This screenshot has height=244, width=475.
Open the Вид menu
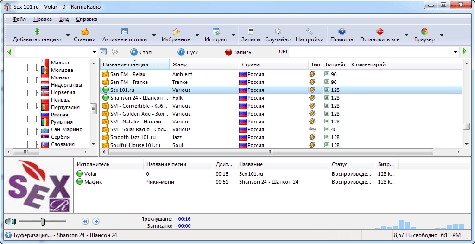pyautogui.click(x=64, y=19)
